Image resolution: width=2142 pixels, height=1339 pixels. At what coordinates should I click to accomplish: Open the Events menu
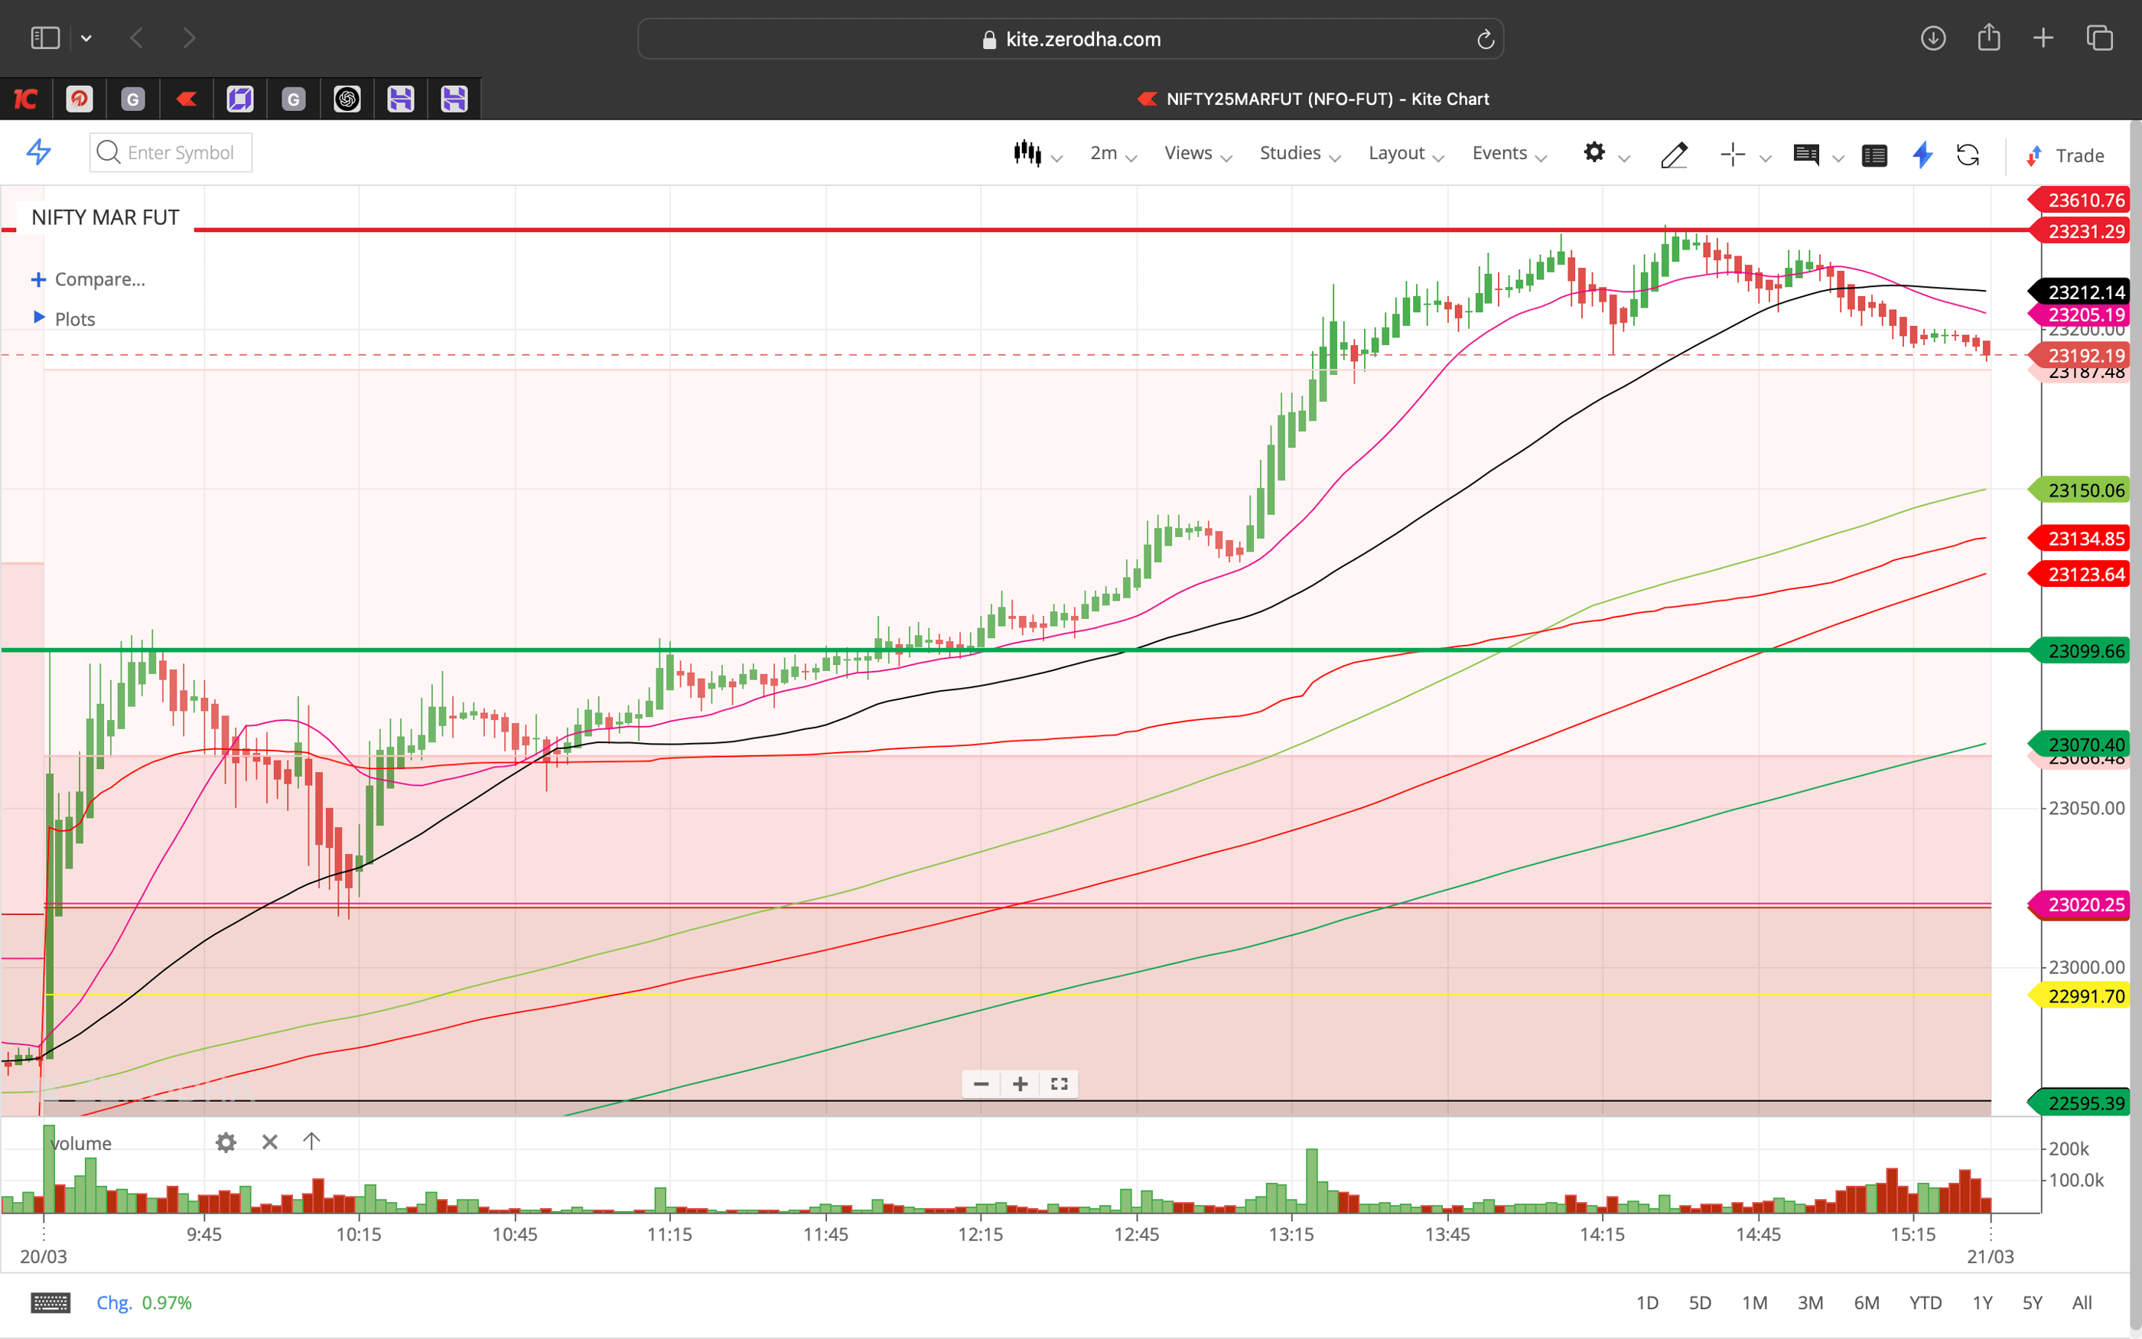[x=1501, y=153]
